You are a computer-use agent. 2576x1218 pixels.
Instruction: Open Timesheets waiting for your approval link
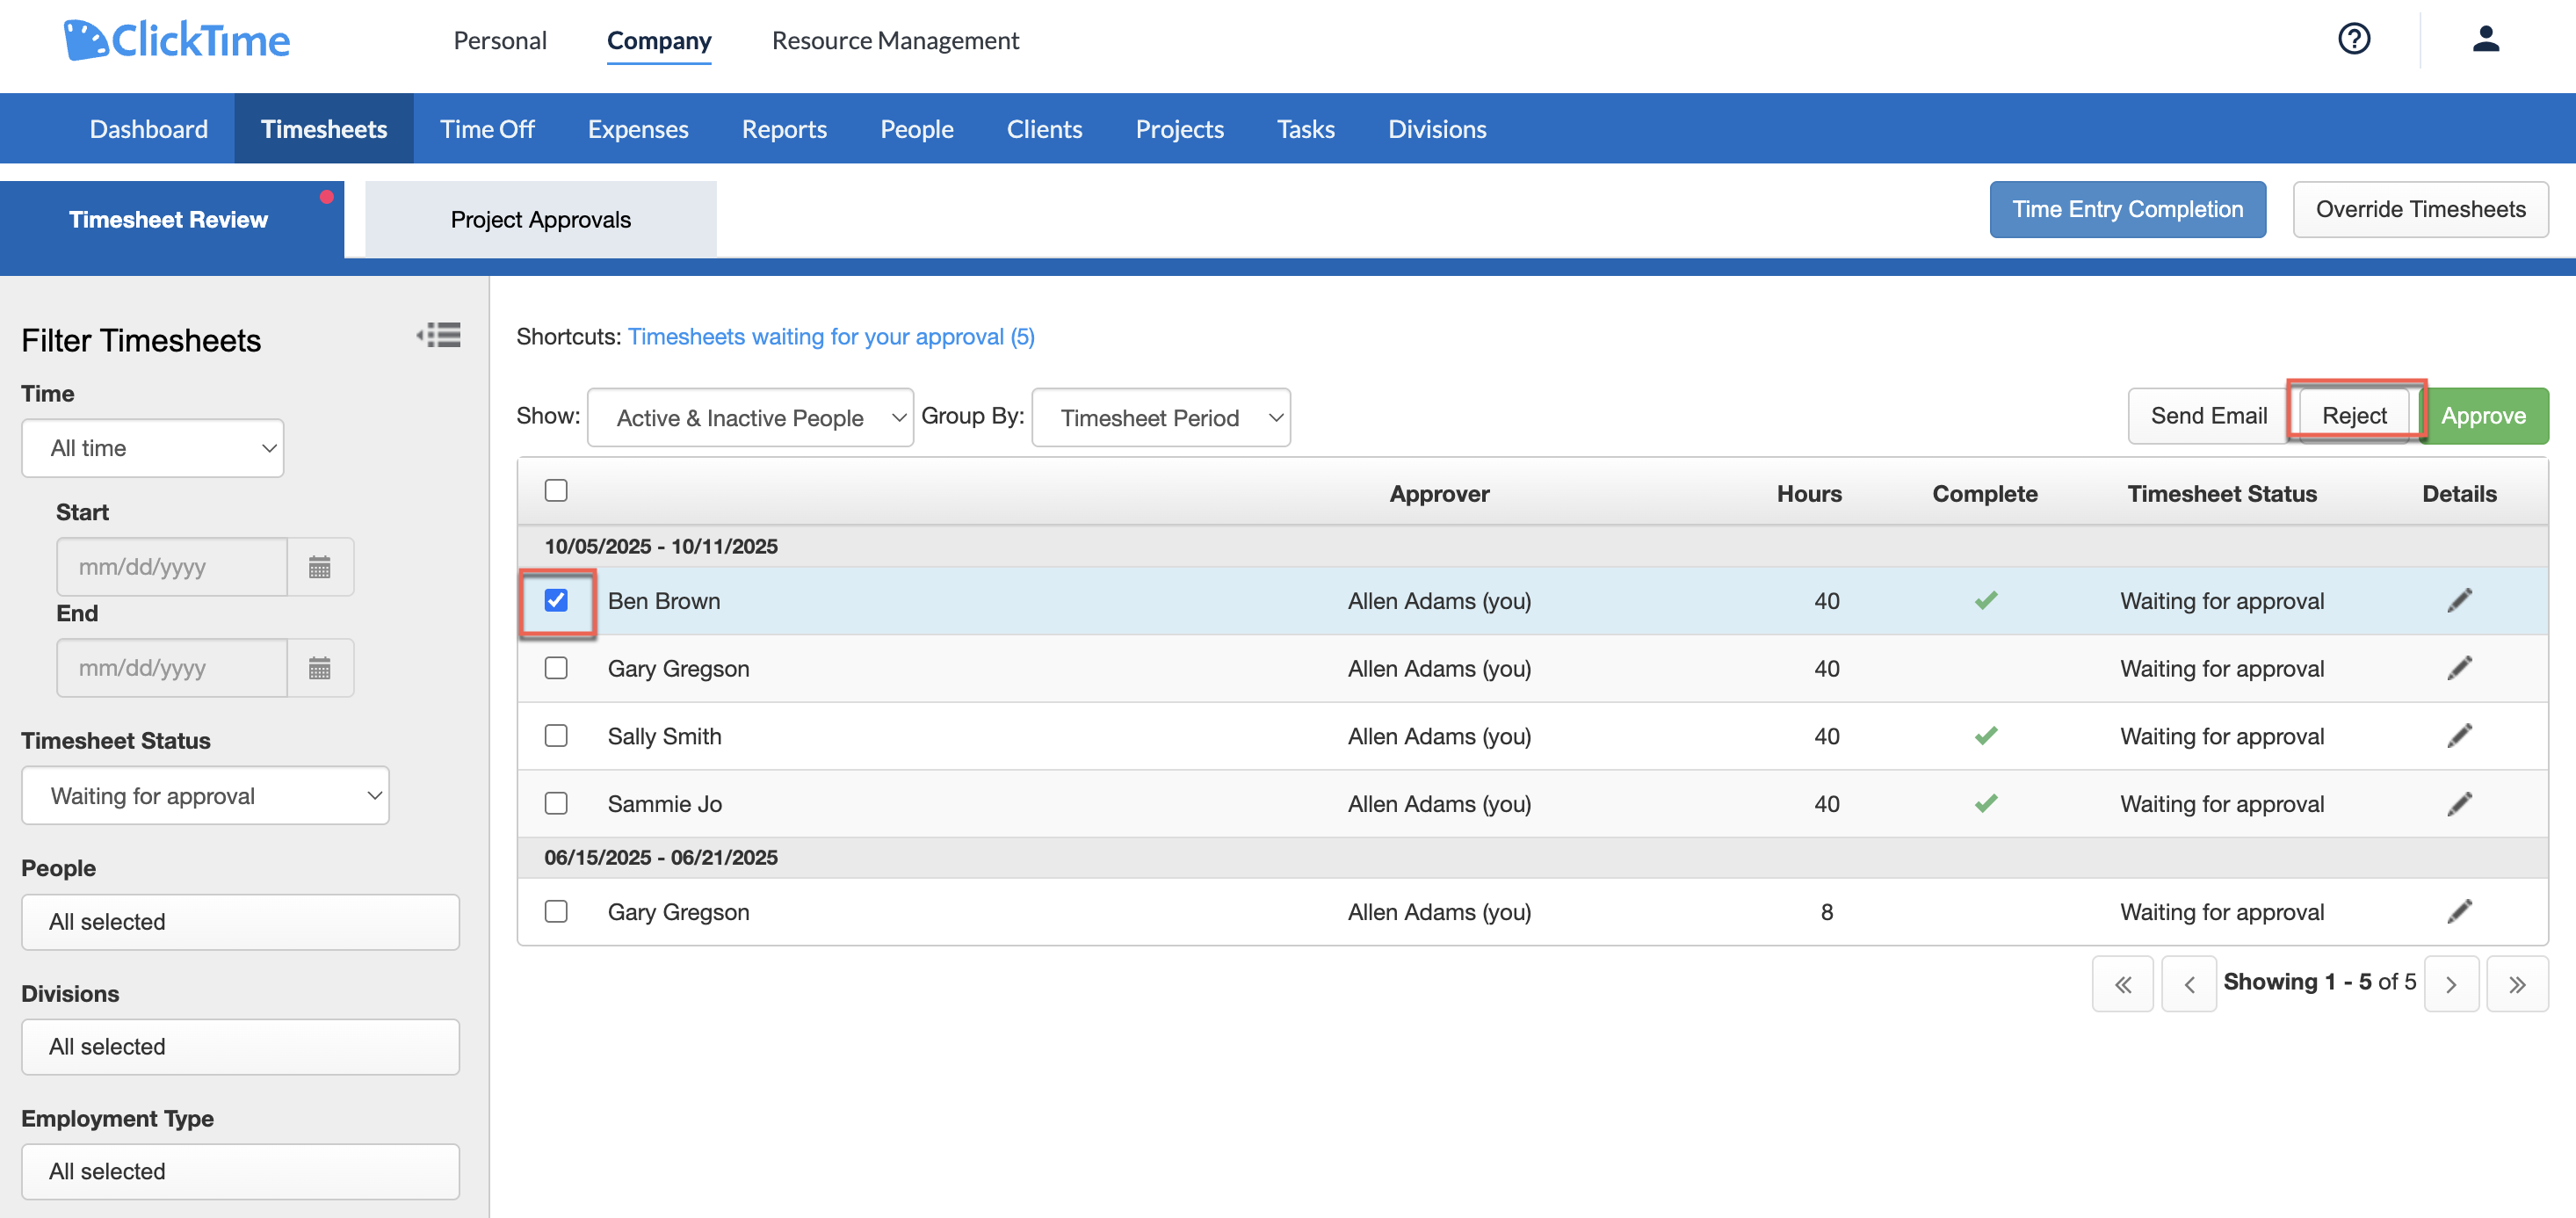831,336
